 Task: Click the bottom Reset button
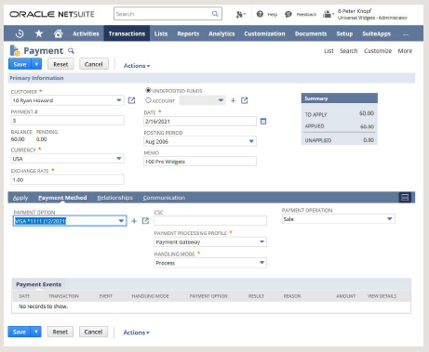coord(60,332)
